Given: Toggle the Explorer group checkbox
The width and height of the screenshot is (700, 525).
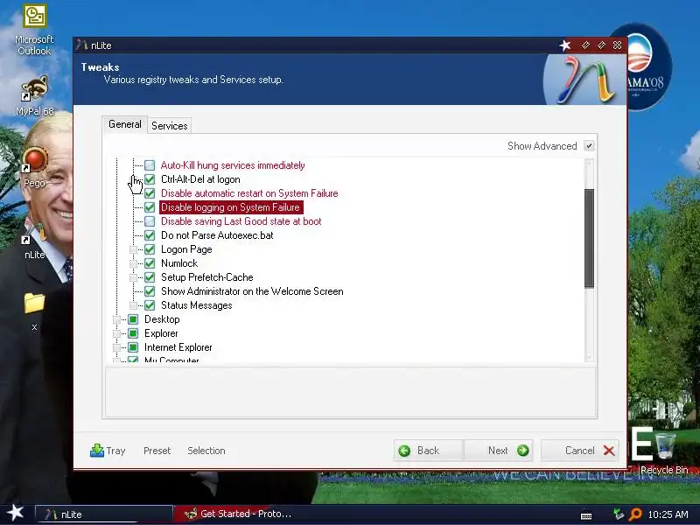Looking at the screenshot, I should pyautogui.click(x=133, y=333).
